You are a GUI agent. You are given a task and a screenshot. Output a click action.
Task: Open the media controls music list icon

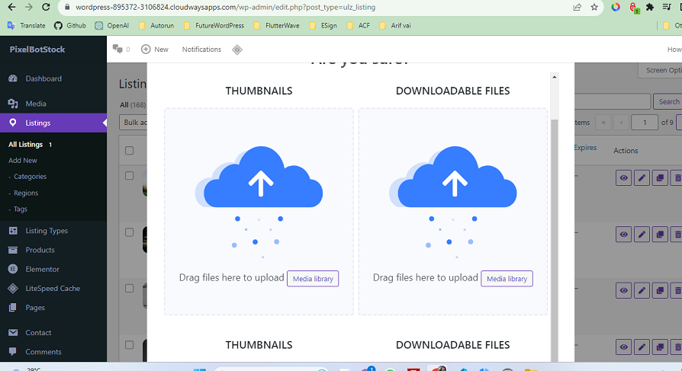point(667,7)
